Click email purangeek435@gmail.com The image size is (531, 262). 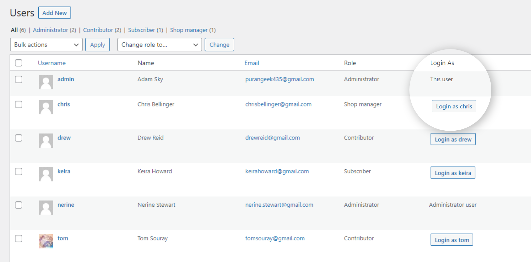click(x=280, y=79)
